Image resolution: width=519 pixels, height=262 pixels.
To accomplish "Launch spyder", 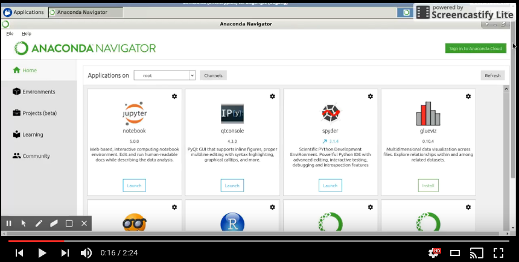I will tap(330, 186).
